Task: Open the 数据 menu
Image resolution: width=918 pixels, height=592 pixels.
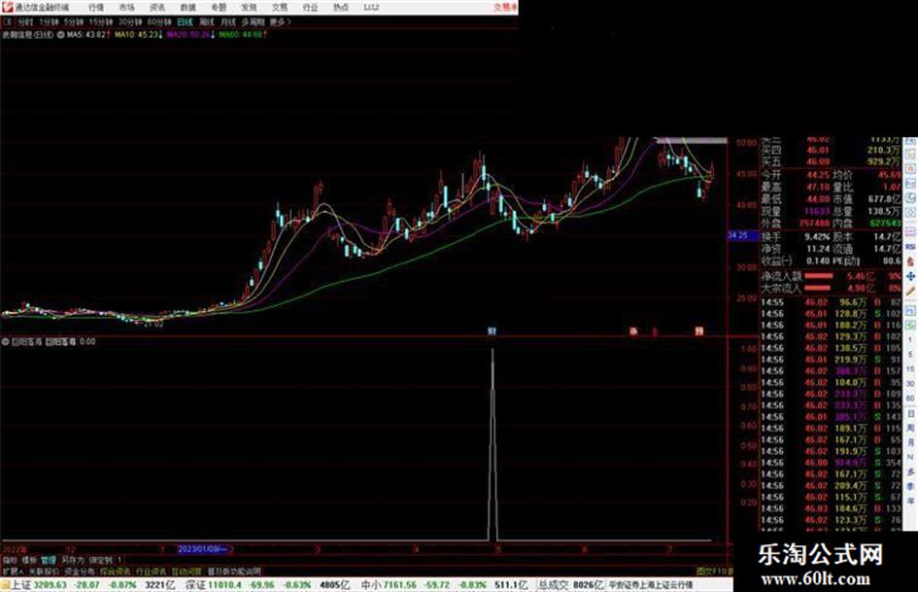Action: point(187,8)
